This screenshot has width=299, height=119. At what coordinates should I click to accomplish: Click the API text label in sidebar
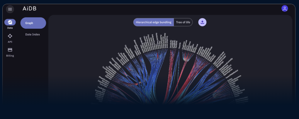(10, 42)
